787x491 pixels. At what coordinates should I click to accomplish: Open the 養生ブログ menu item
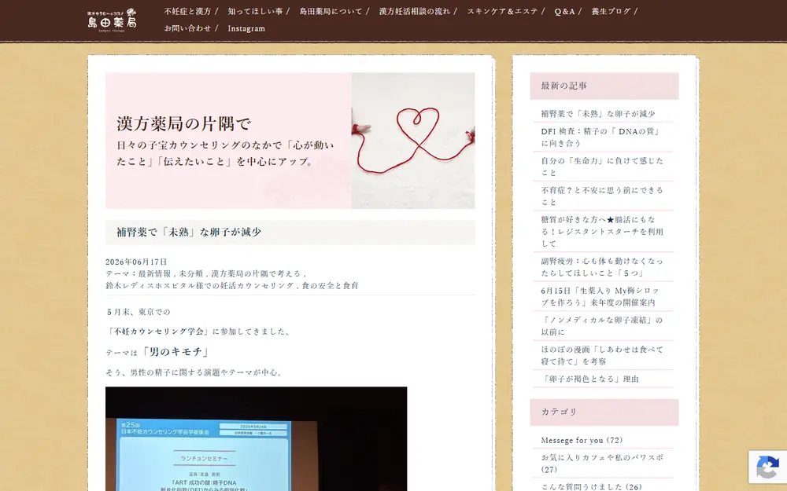pyautogui.click(x=611, y=11)
